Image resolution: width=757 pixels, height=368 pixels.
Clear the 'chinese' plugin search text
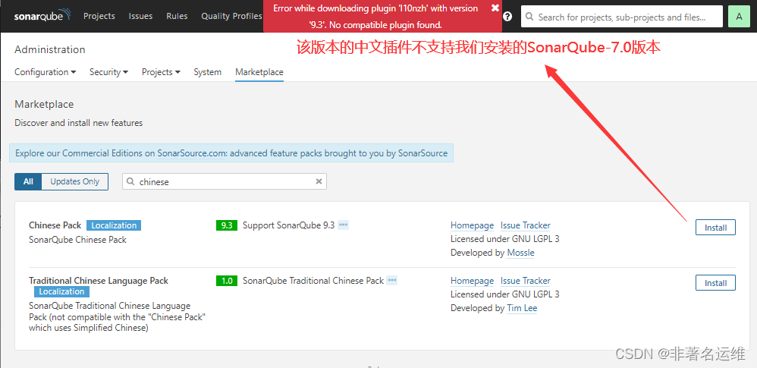point(319,181)
